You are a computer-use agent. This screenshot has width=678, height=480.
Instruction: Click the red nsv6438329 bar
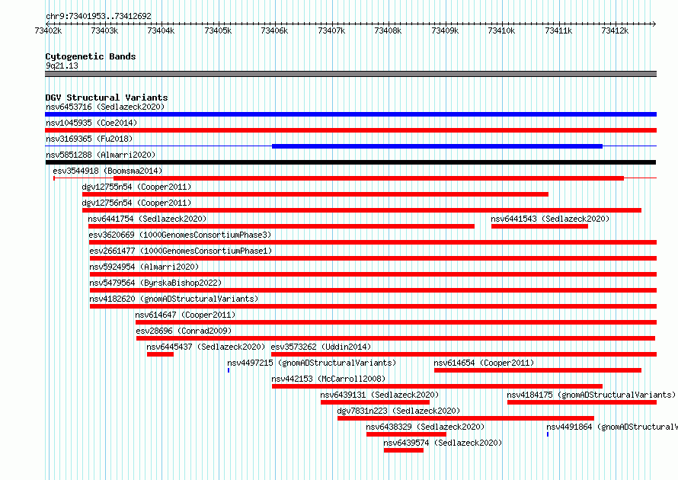click(x=407, y=434)
